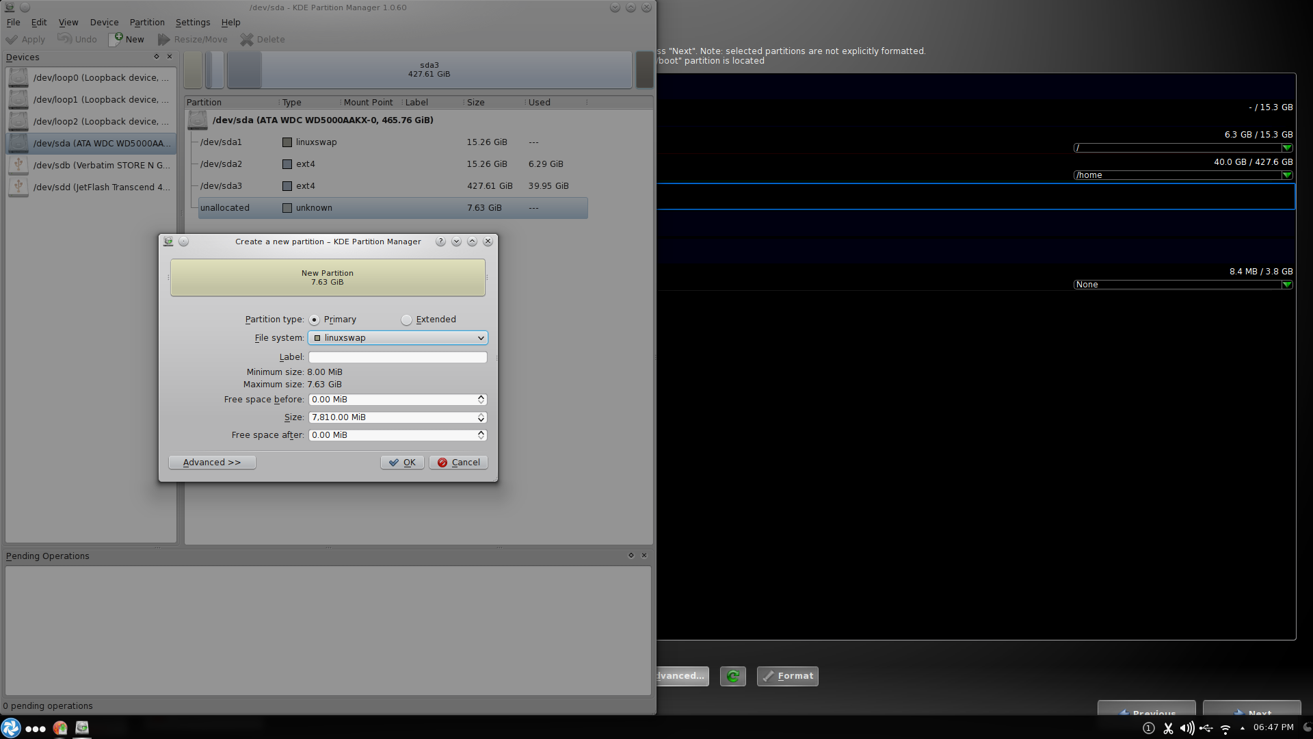Select the /dev/sda3 ext4 row
This screenshot has height=739, width=1313.
click(x=393, y=186)
